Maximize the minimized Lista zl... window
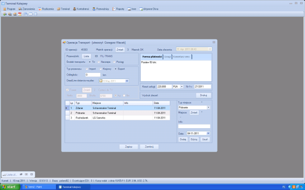 click(x=26, y=174)
